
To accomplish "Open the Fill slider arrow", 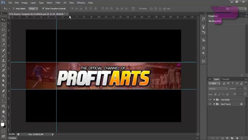I will (x=245, y=94).
